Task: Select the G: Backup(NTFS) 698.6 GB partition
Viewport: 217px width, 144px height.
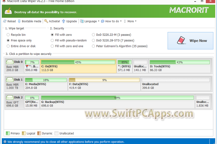Action: pyautogui.click(x=117, y=102)
